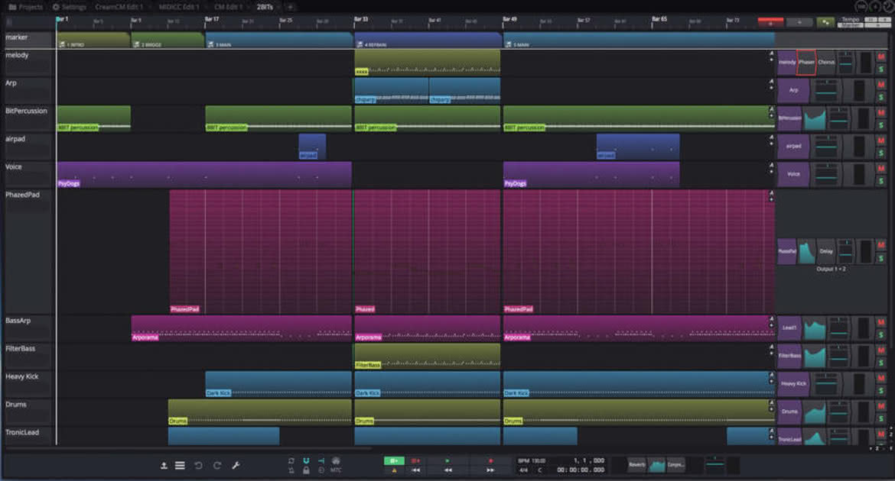
Task: Open the Projects tab
Action: tap(26, 7)
